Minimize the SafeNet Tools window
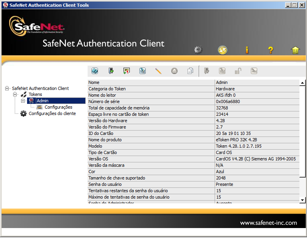Image resolution: width=307 pixels, height=238 pixels. (288, 5)
